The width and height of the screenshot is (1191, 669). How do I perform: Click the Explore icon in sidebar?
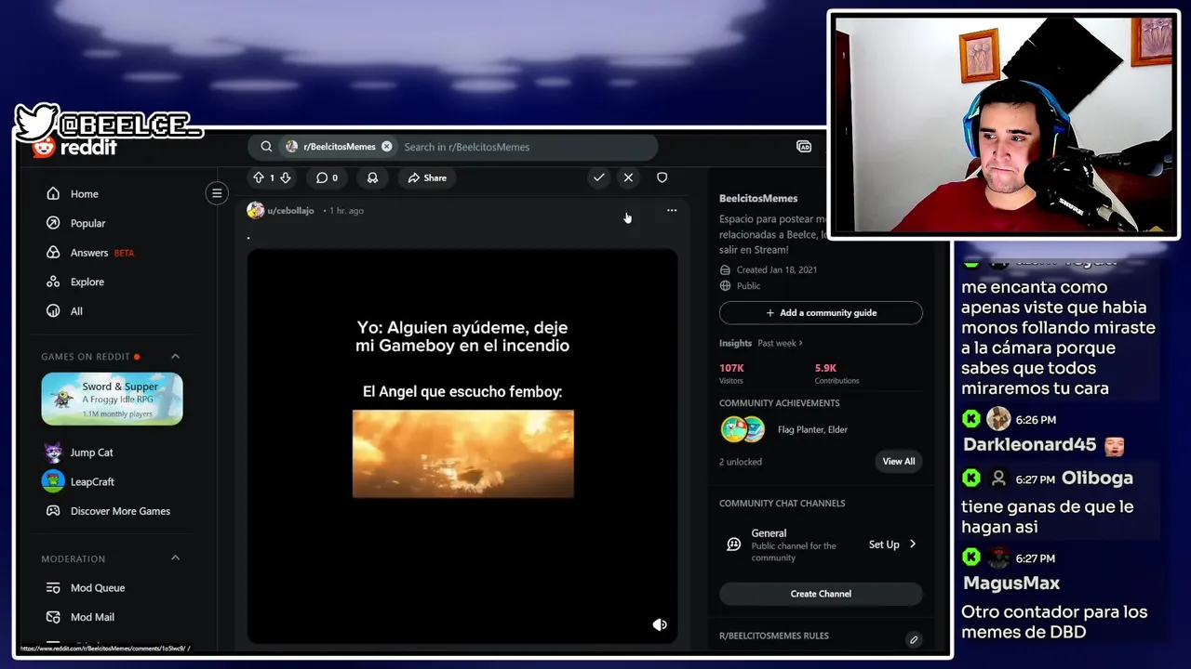(x=53, y=282)
